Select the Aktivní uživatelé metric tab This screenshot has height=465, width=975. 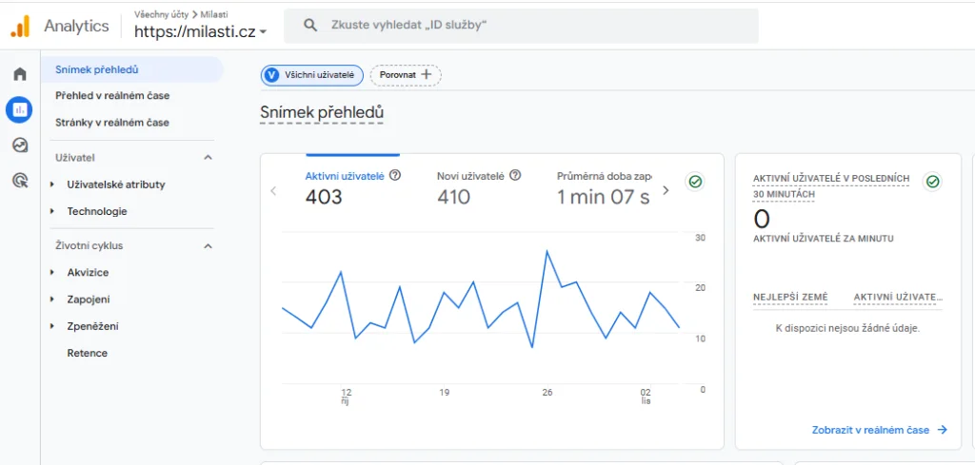[x=352, y=188]
